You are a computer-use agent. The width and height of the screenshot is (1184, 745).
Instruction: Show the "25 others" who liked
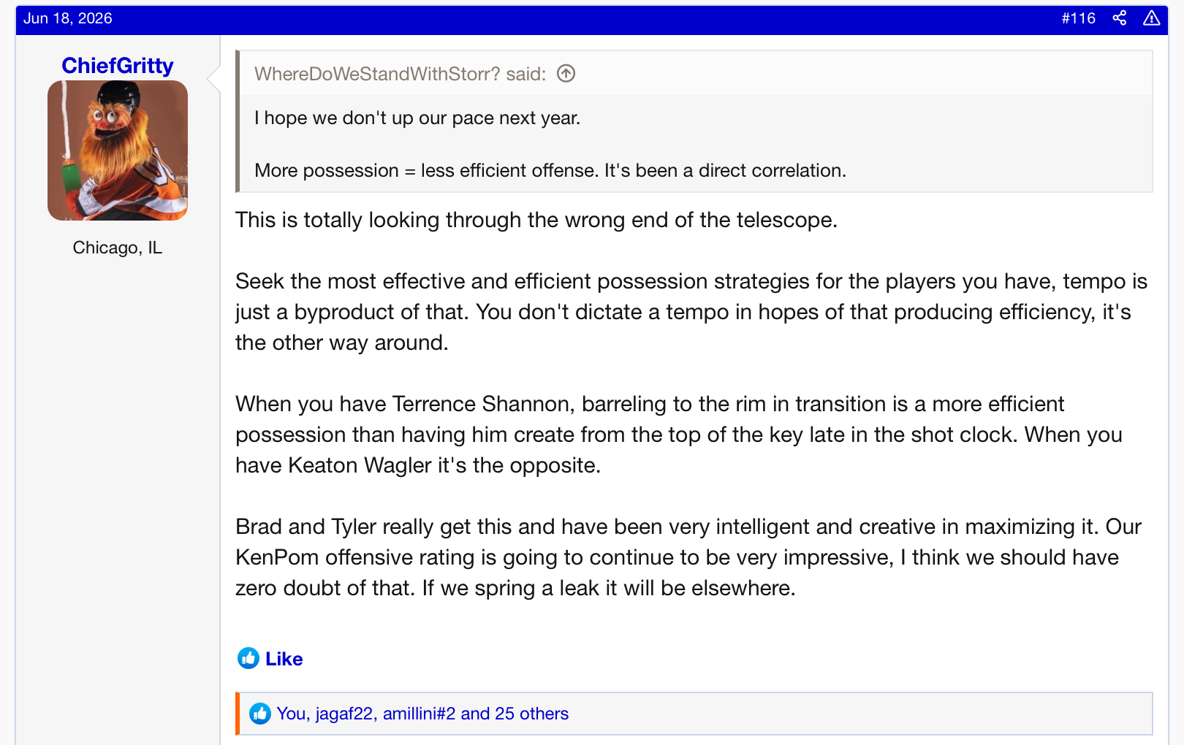click(x=531, y=714)
